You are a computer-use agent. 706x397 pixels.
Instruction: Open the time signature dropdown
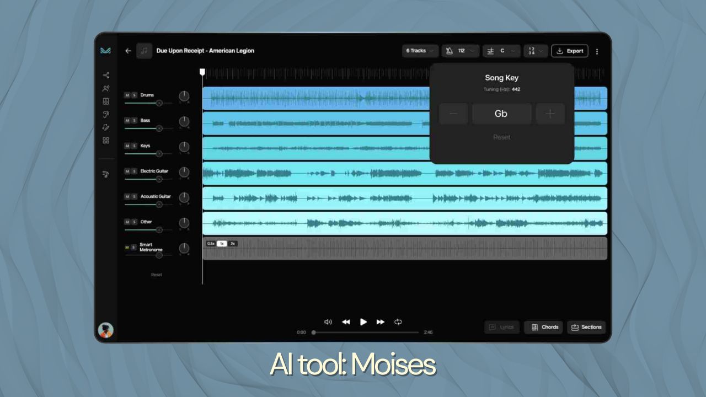click(534, 51)
